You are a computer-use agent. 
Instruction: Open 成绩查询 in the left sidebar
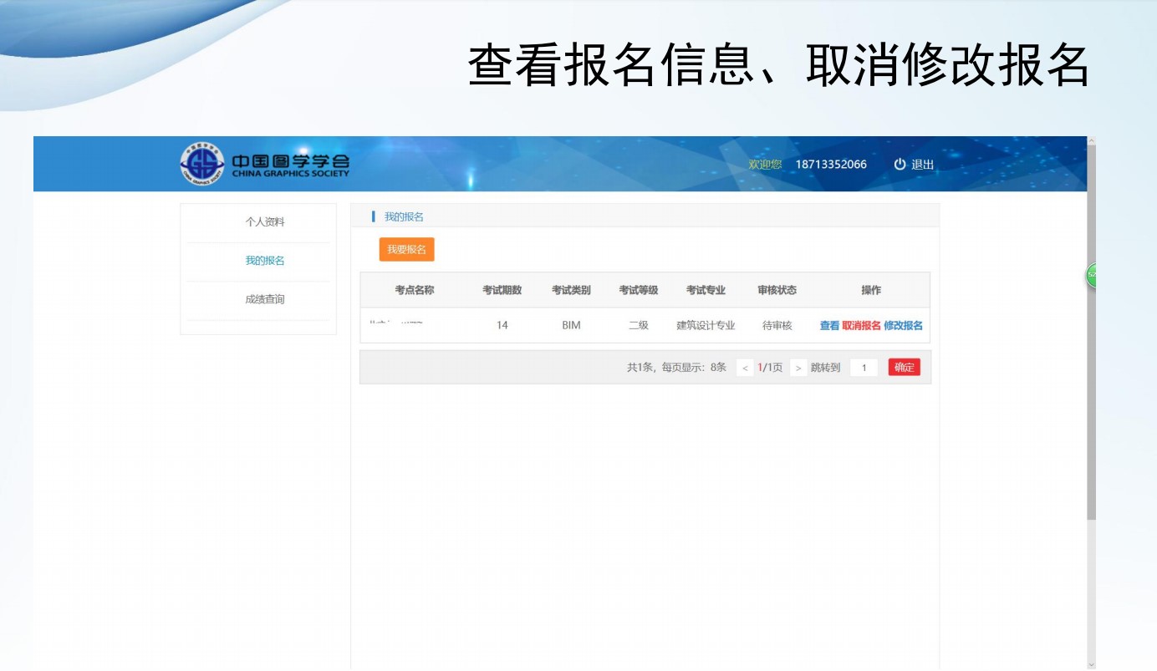click(x=265, y=299)
